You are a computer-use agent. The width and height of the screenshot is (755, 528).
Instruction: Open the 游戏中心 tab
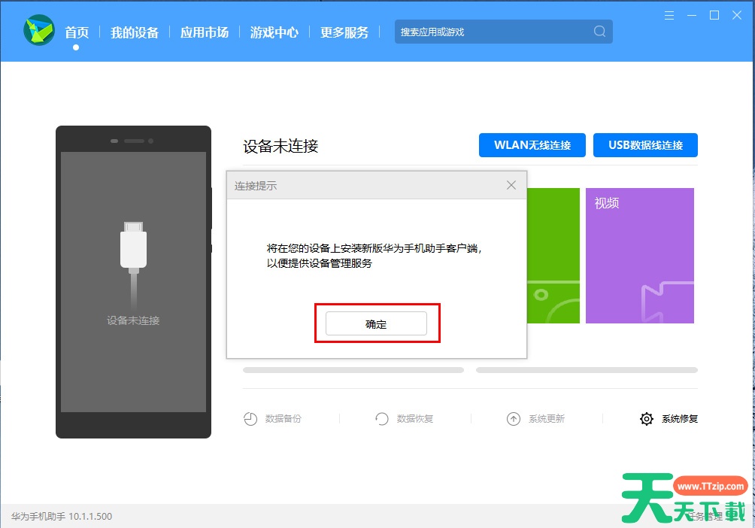(274, 32)
